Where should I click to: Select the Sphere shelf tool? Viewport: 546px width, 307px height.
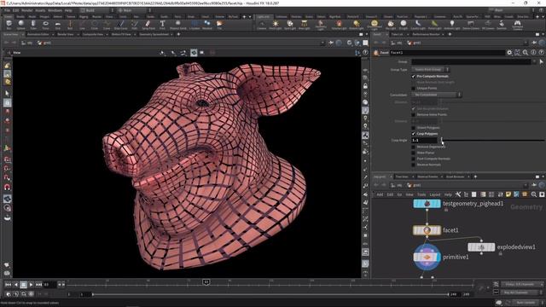coord(20,25)
